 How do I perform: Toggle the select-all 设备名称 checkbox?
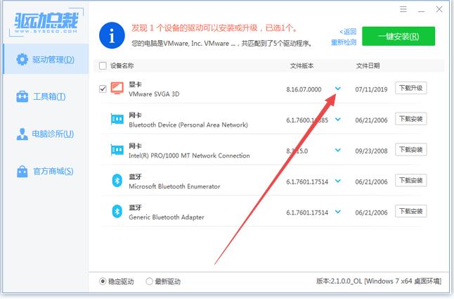pyautogui.click(x=103, y=65)
